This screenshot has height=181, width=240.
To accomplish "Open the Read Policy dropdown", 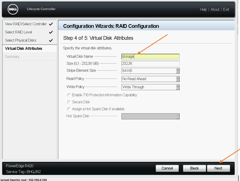I will tap(150, 79).
